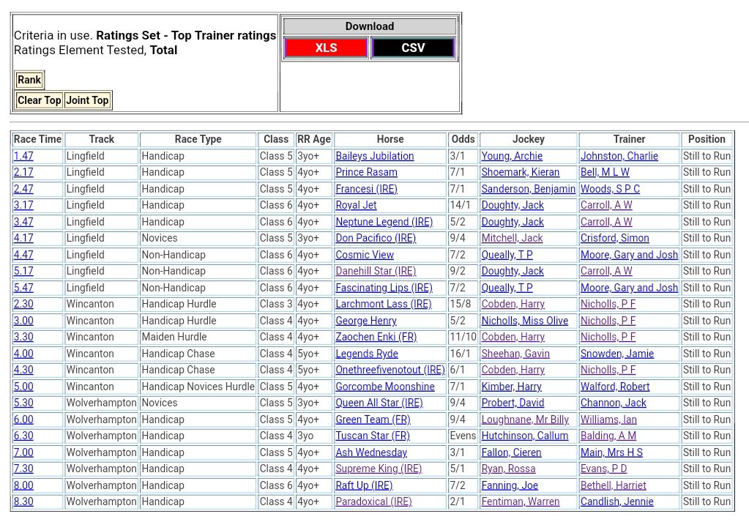The width and height of the screenshot is (749, 522).
Task: Open trainer Candlish, Jennie
Action: click(616, 502)
